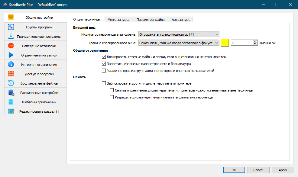Select the Восстановление файлов label
298x177 pixels.
click(x=39, y=83)
